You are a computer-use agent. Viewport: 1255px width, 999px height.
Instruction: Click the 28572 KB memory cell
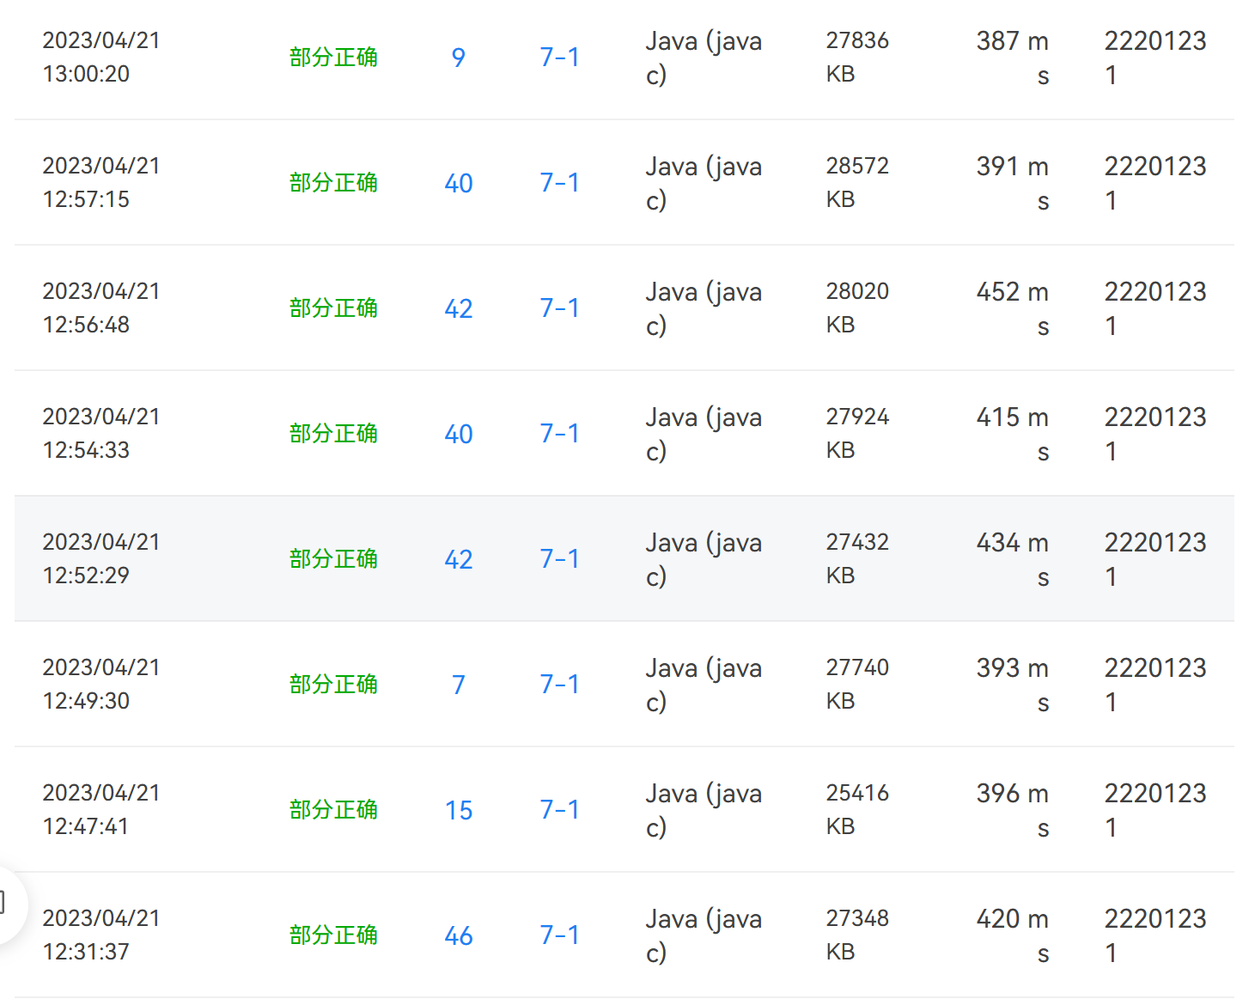(x=856, y=182)
